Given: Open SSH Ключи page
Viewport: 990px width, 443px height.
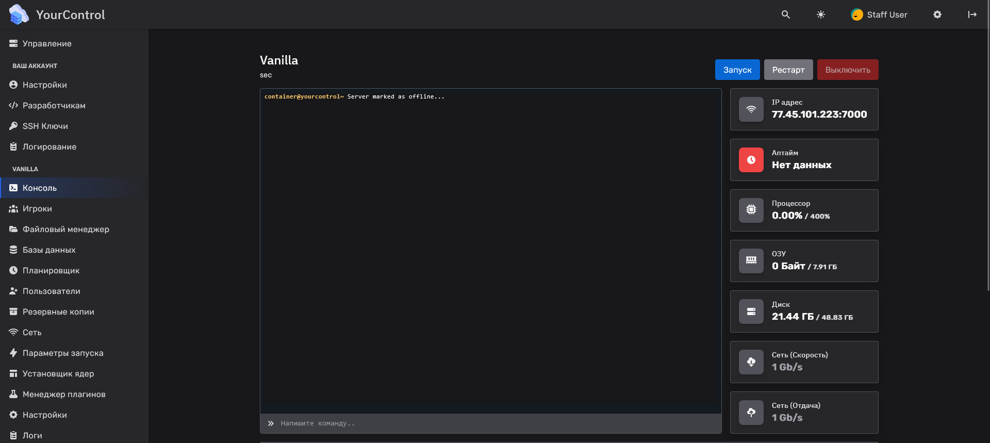Looking at the screenshot, I should [45, 126].
